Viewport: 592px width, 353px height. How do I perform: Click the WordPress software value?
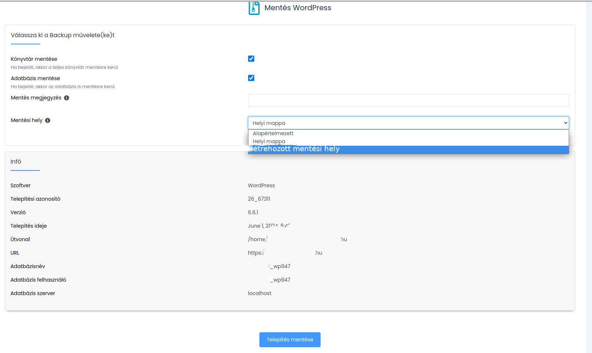click(261, 185)
